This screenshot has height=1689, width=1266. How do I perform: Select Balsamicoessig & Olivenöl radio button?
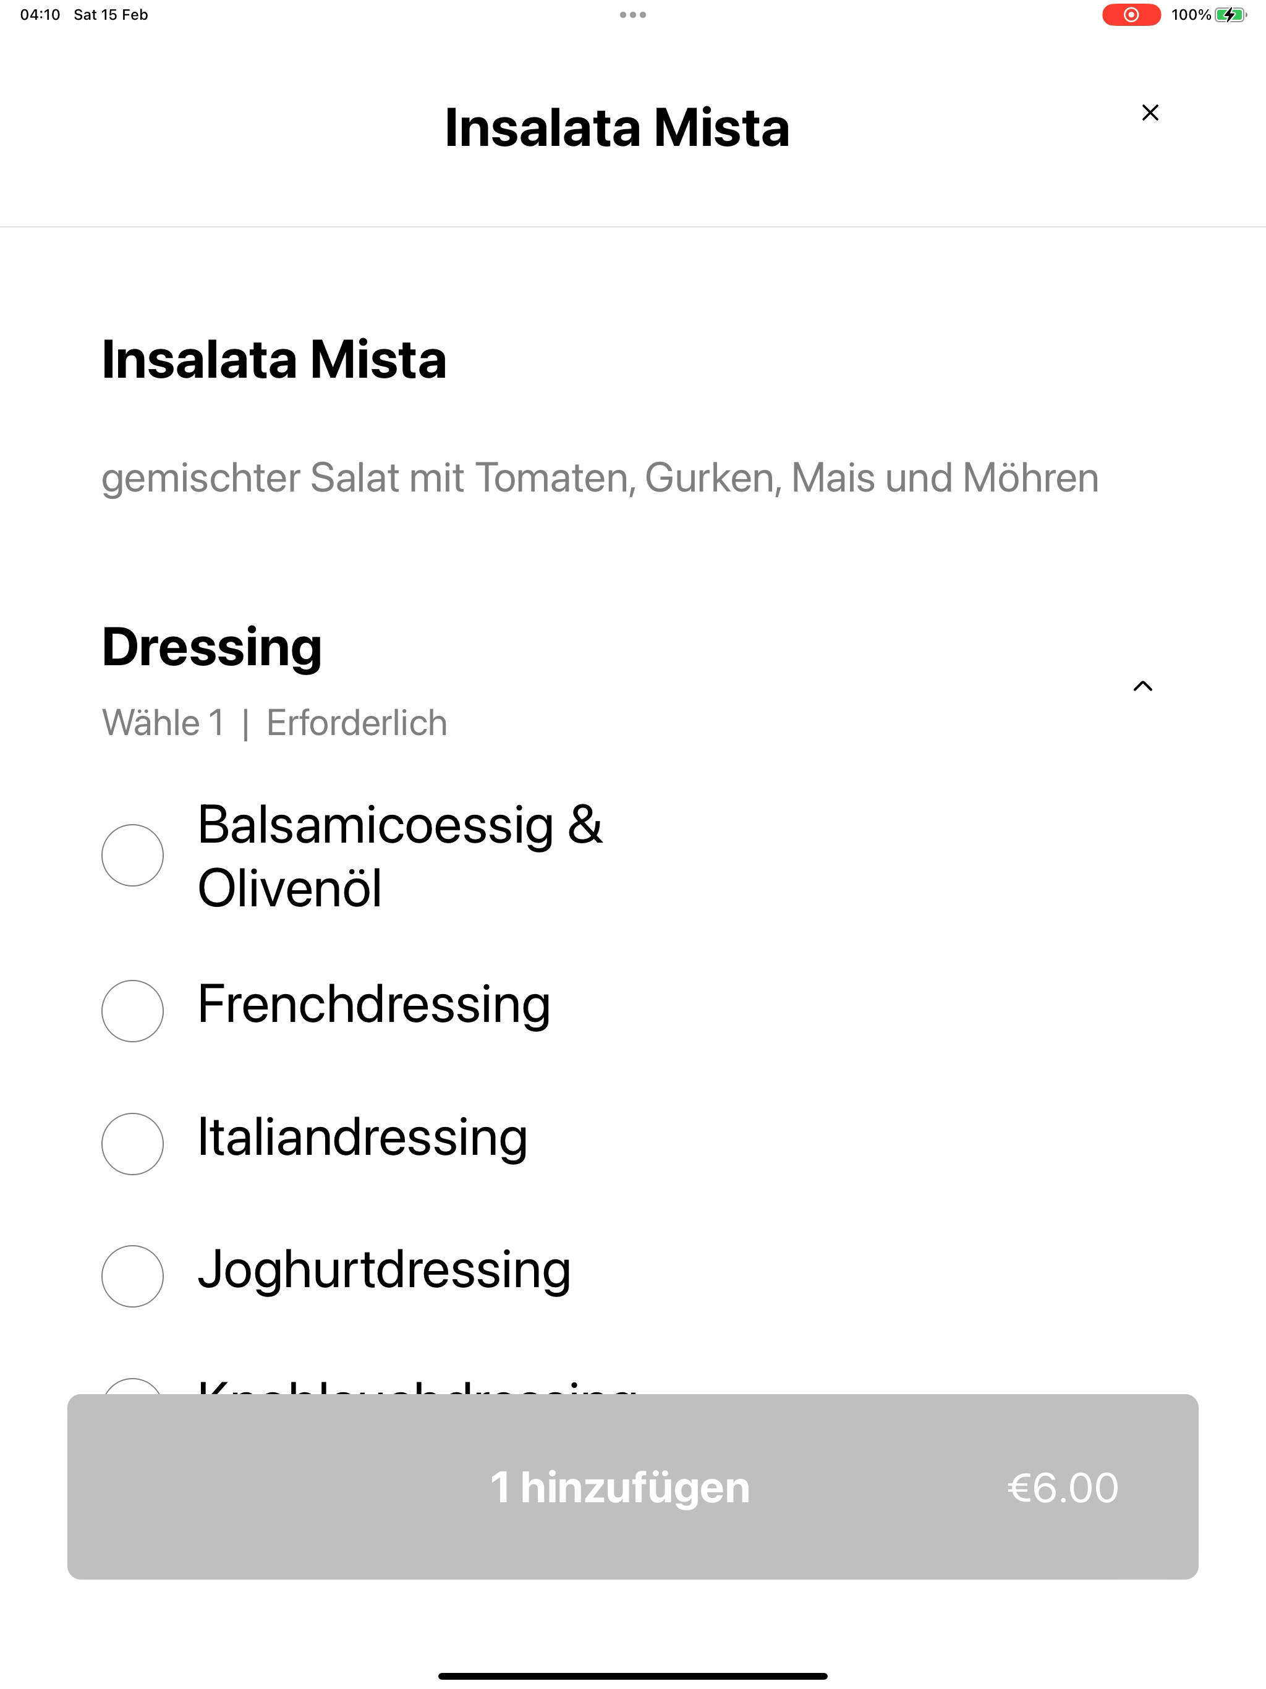coord(132,855)
